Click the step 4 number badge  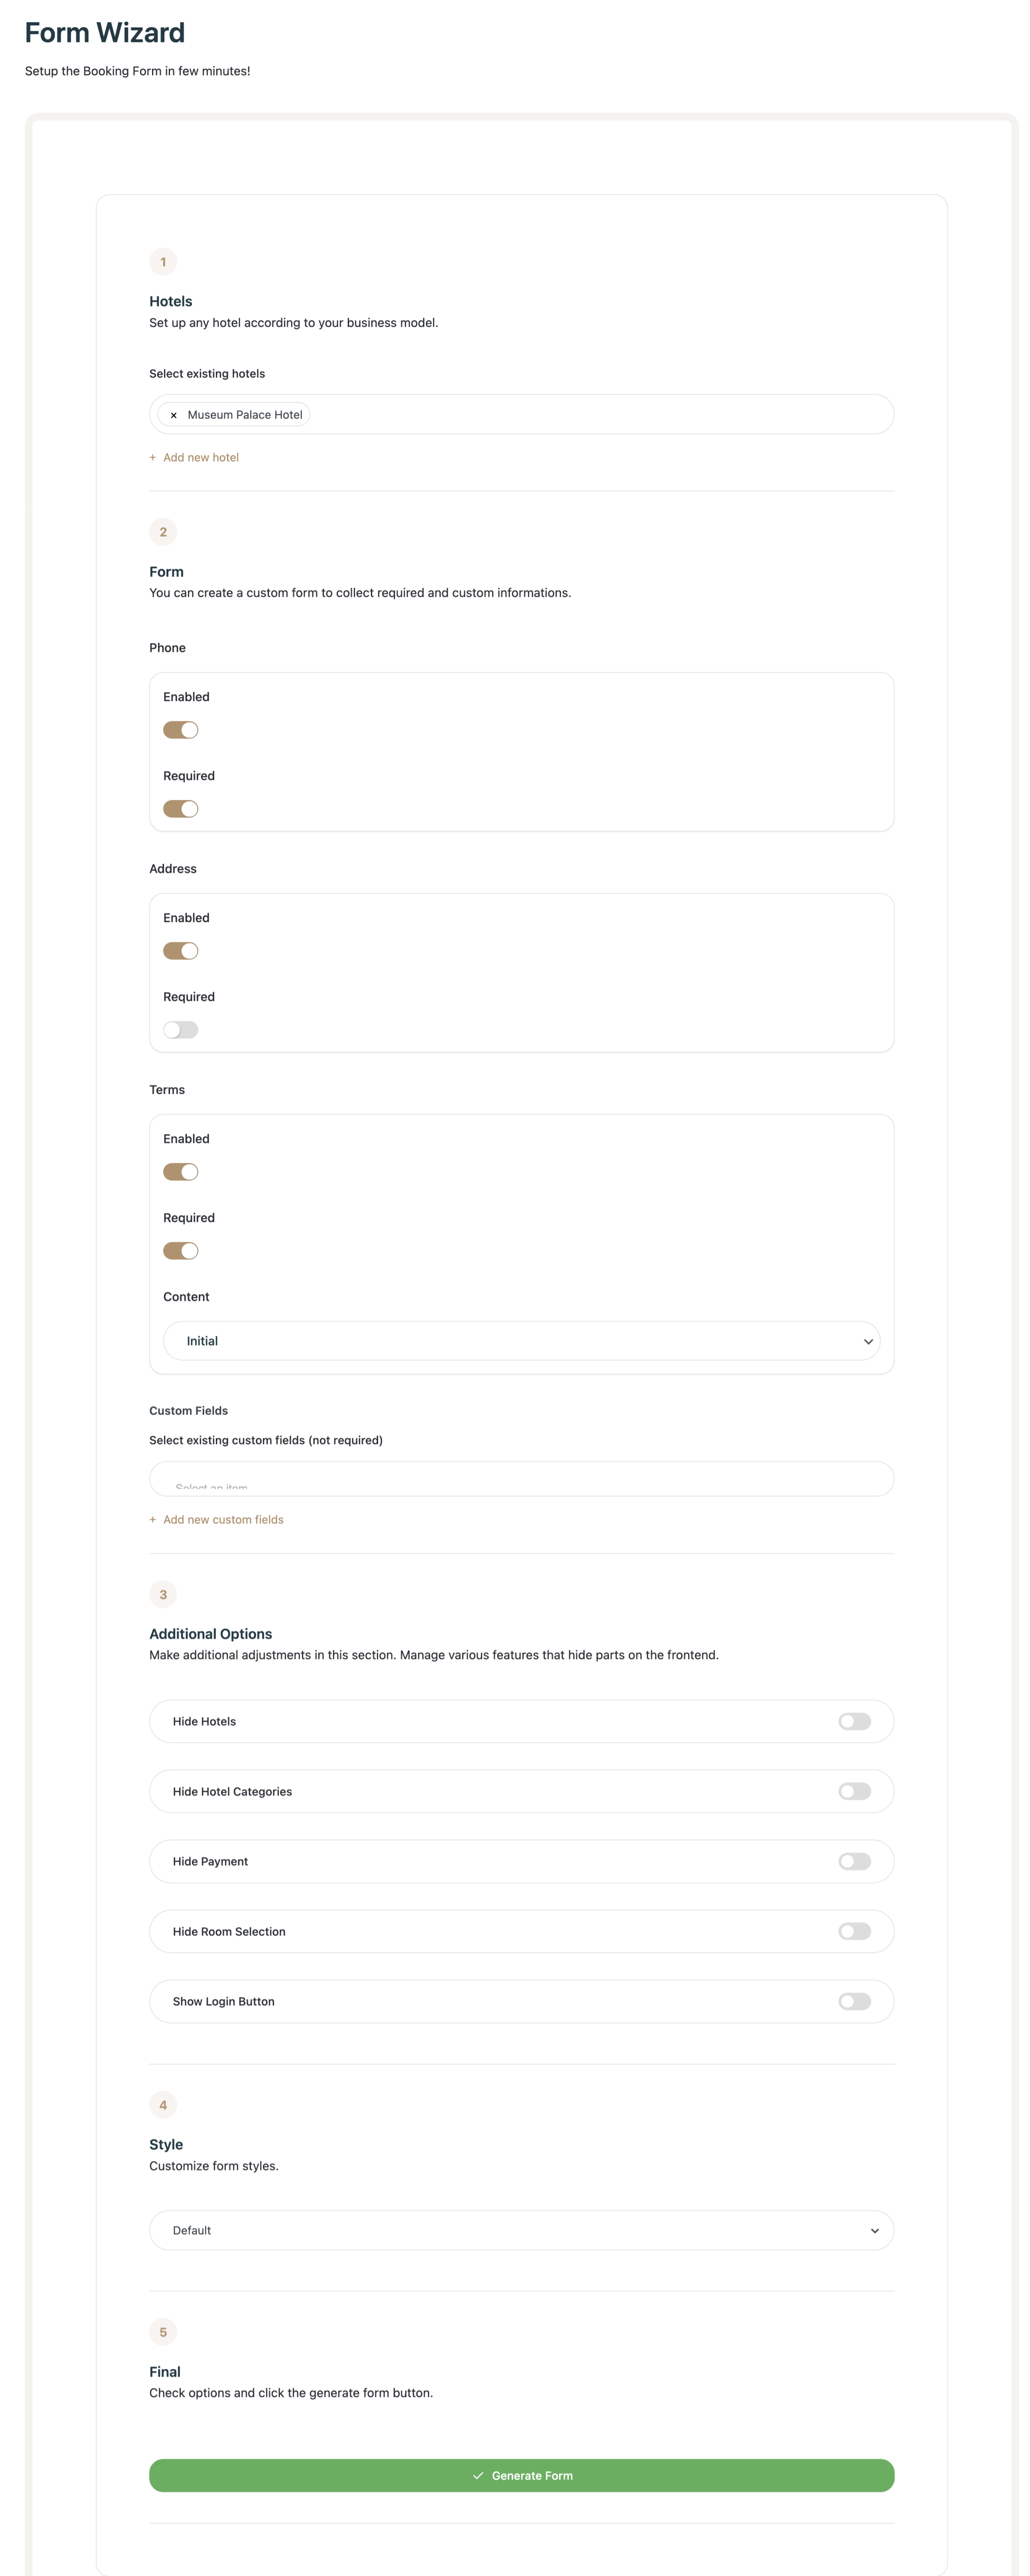(x=163, y=2105)
